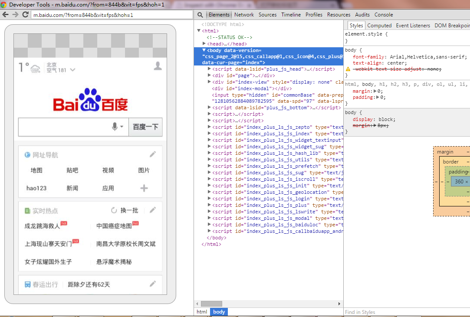
Task: Select the html breadcrumb at bottom
Action: coord(202,312)
